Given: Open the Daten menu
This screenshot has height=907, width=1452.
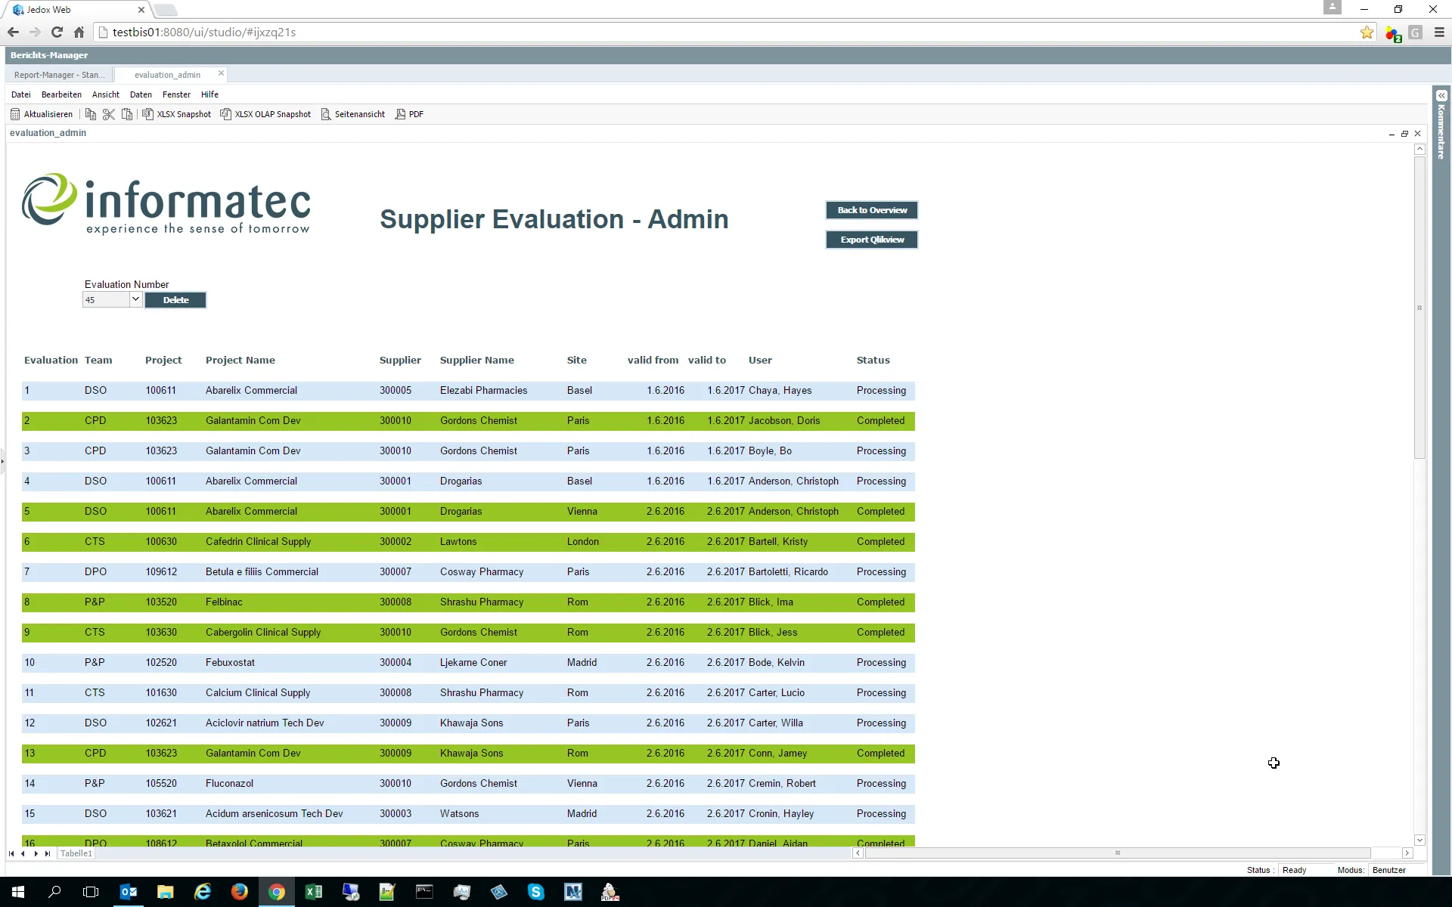Looking at the screenshot, I should 141,94.
